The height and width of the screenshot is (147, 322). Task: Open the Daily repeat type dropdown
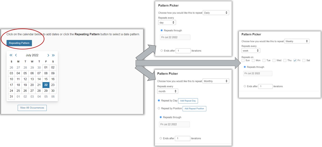point(216,13)
